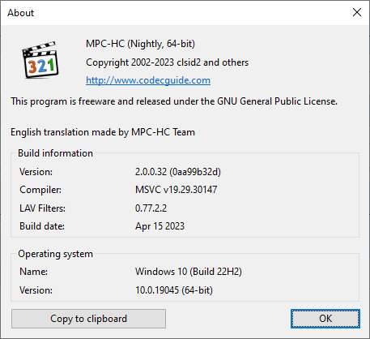Click the Compiler: field label
The image size is (370, 339).
[40, 190]
